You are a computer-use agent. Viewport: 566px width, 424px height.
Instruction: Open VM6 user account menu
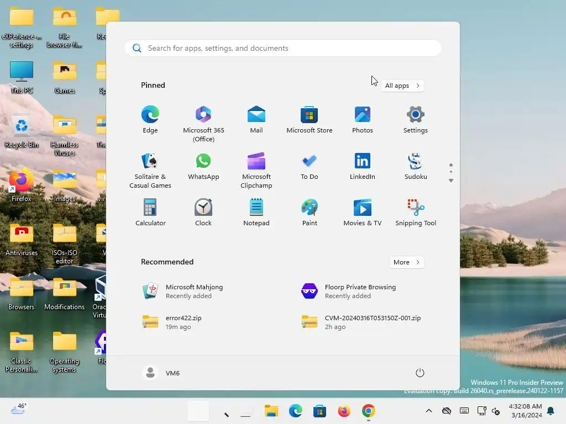161,373
